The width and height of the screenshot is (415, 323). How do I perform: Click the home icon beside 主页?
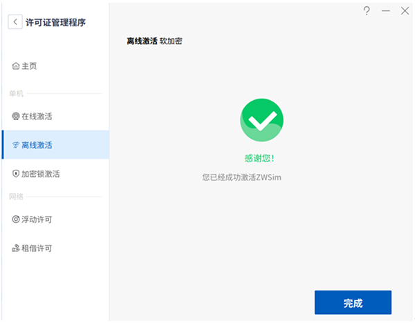tap(16, 66)
